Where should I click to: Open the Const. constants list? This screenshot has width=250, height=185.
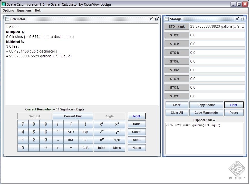137,132
